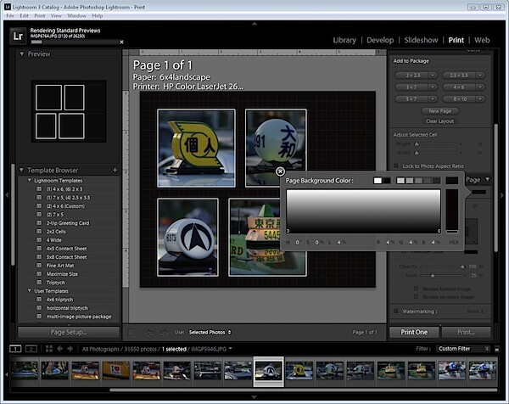509x404 pixels.
Task: Open the Custom Filter dropdown
Action: 463,349
